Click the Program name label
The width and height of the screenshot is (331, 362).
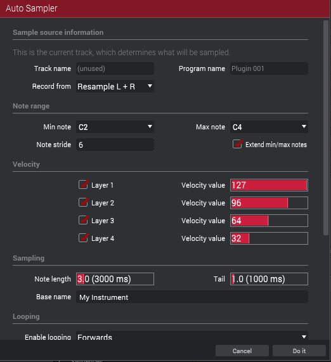[x=202, y=68]
